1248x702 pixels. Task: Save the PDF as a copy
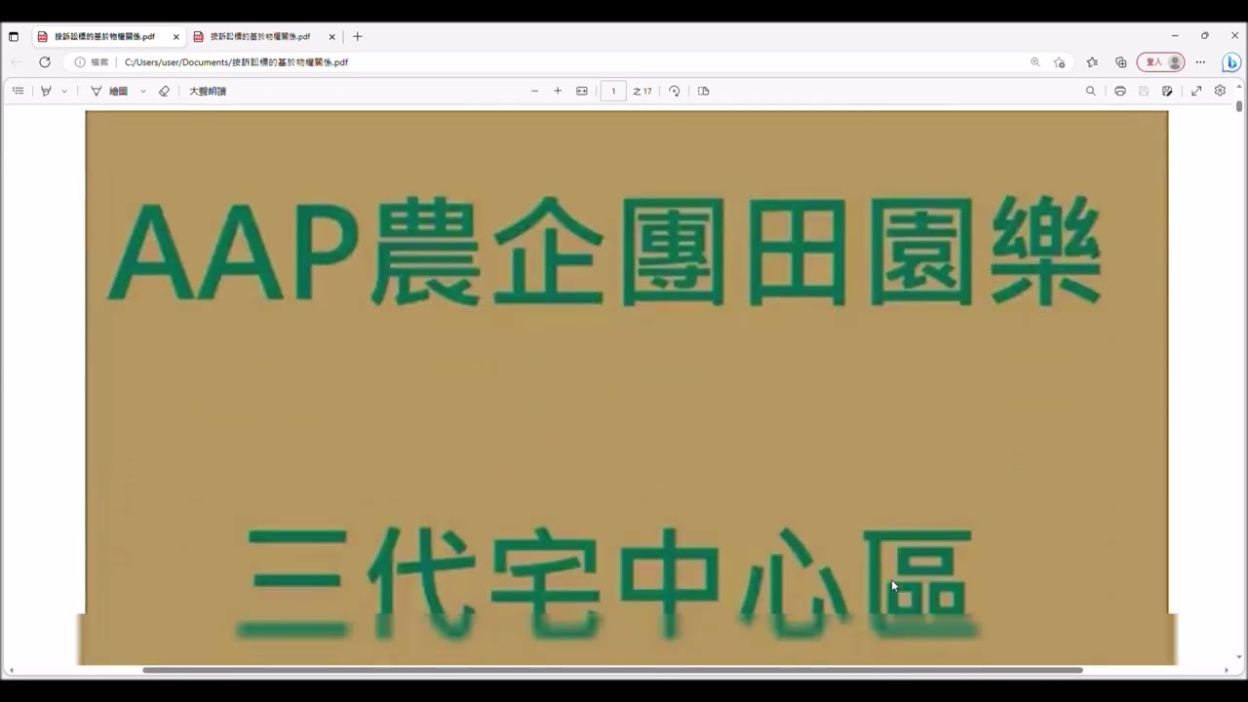[x=1167, y=91]
